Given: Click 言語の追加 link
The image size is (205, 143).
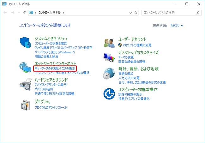Looking at the screenshot, I should 126,74.
